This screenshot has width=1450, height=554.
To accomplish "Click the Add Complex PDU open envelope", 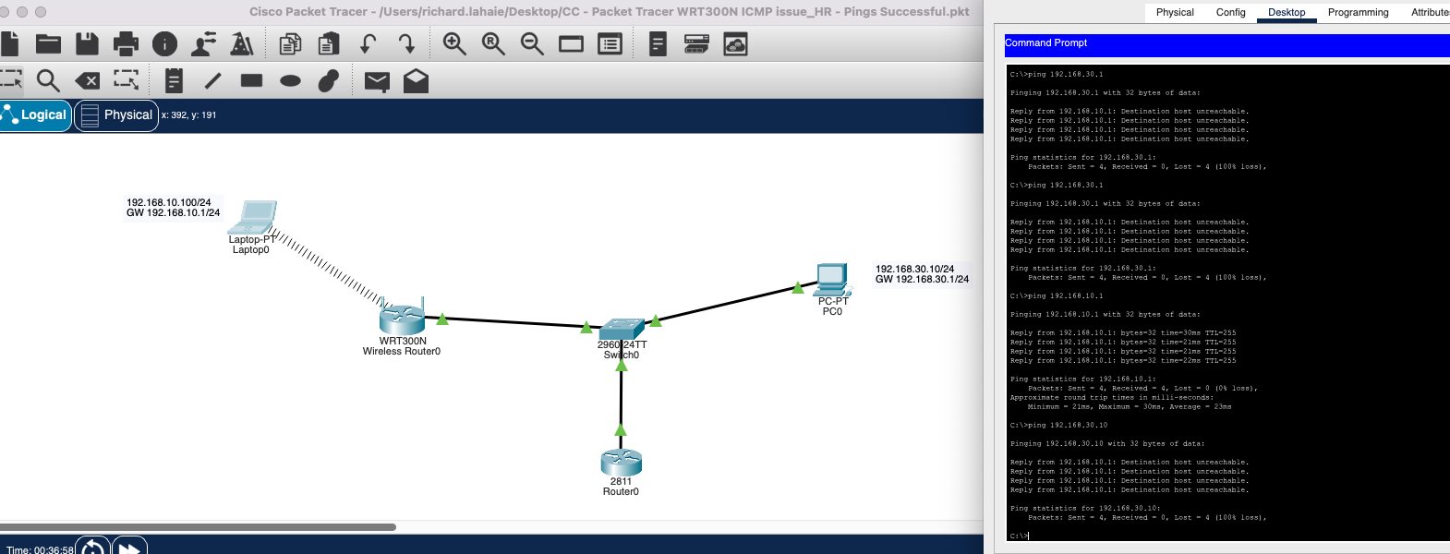I will coord(416,81).
